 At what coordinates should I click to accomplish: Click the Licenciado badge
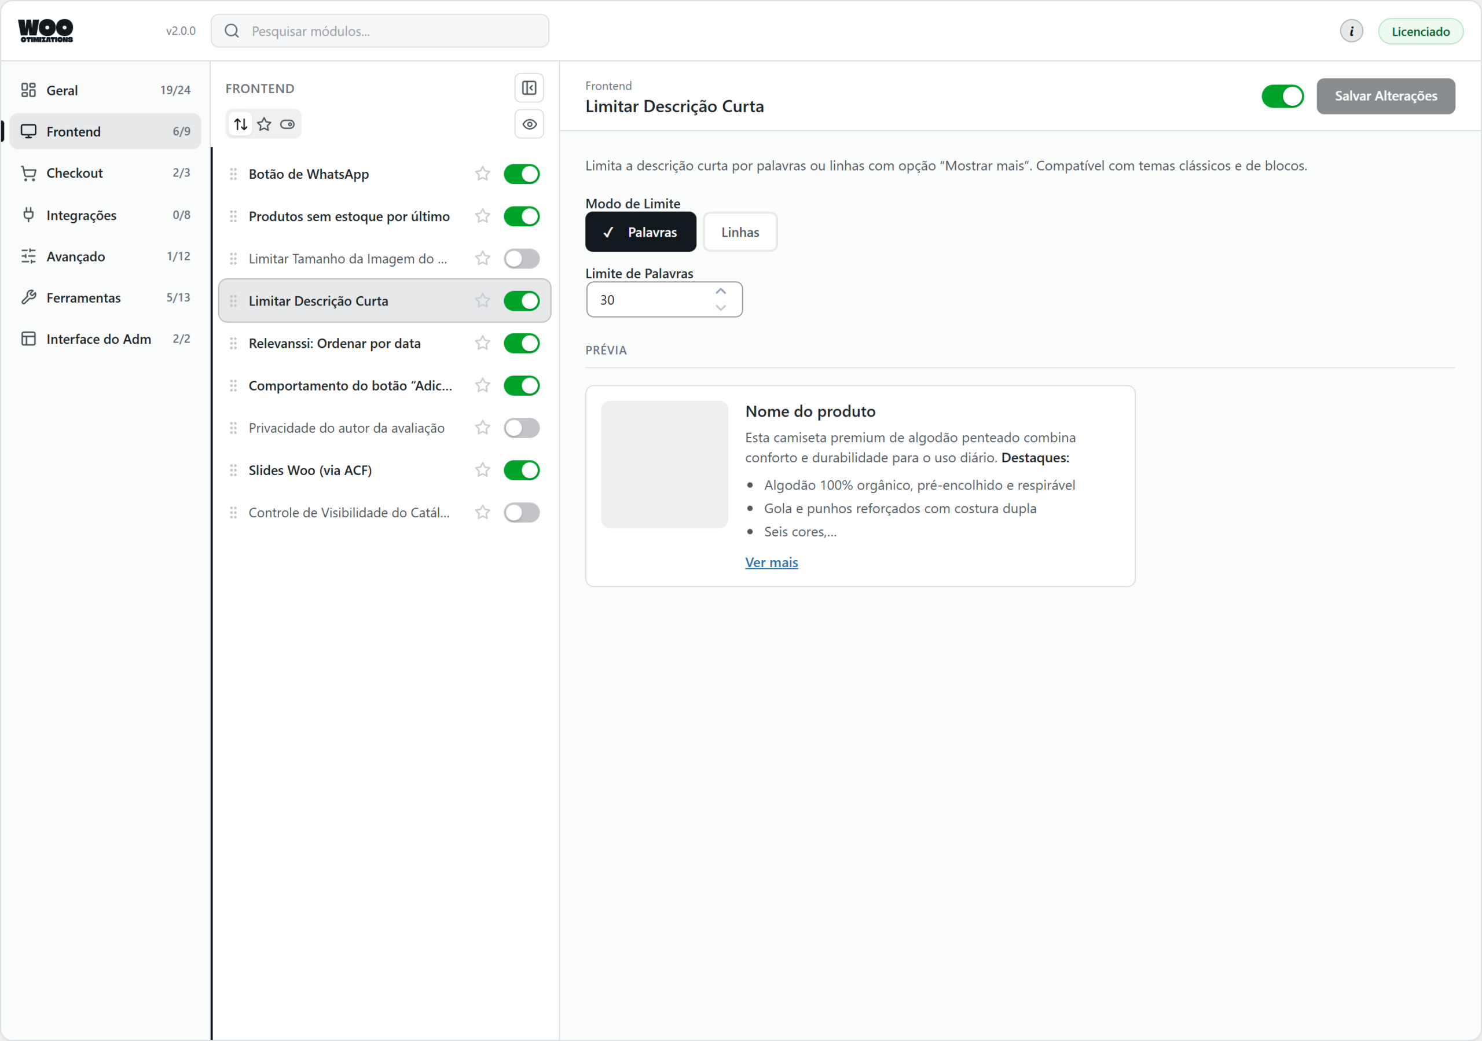click(1420, 32)
